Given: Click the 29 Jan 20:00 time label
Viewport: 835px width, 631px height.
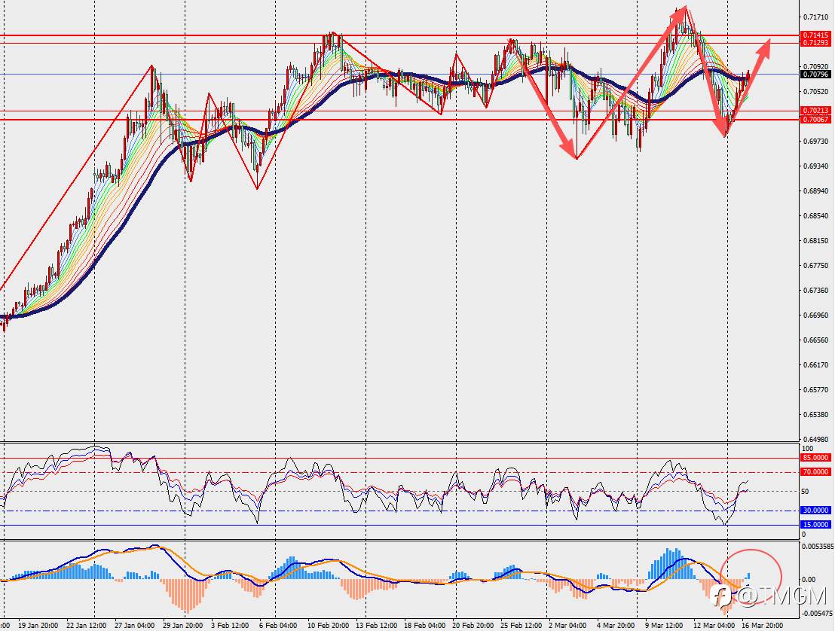Looking at the screenshot, I should [x=182, y=626].
